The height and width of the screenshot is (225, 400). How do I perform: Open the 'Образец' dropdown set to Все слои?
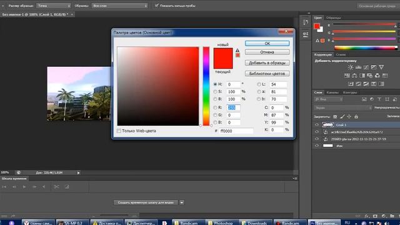coord(119,6)
